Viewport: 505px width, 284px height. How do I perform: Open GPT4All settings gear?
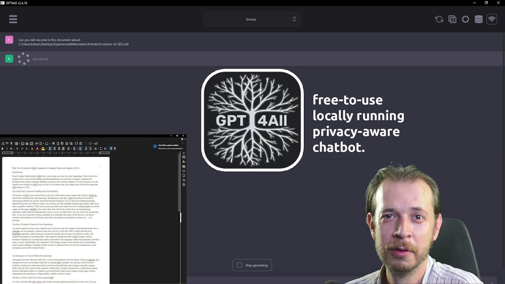[466, 19]
